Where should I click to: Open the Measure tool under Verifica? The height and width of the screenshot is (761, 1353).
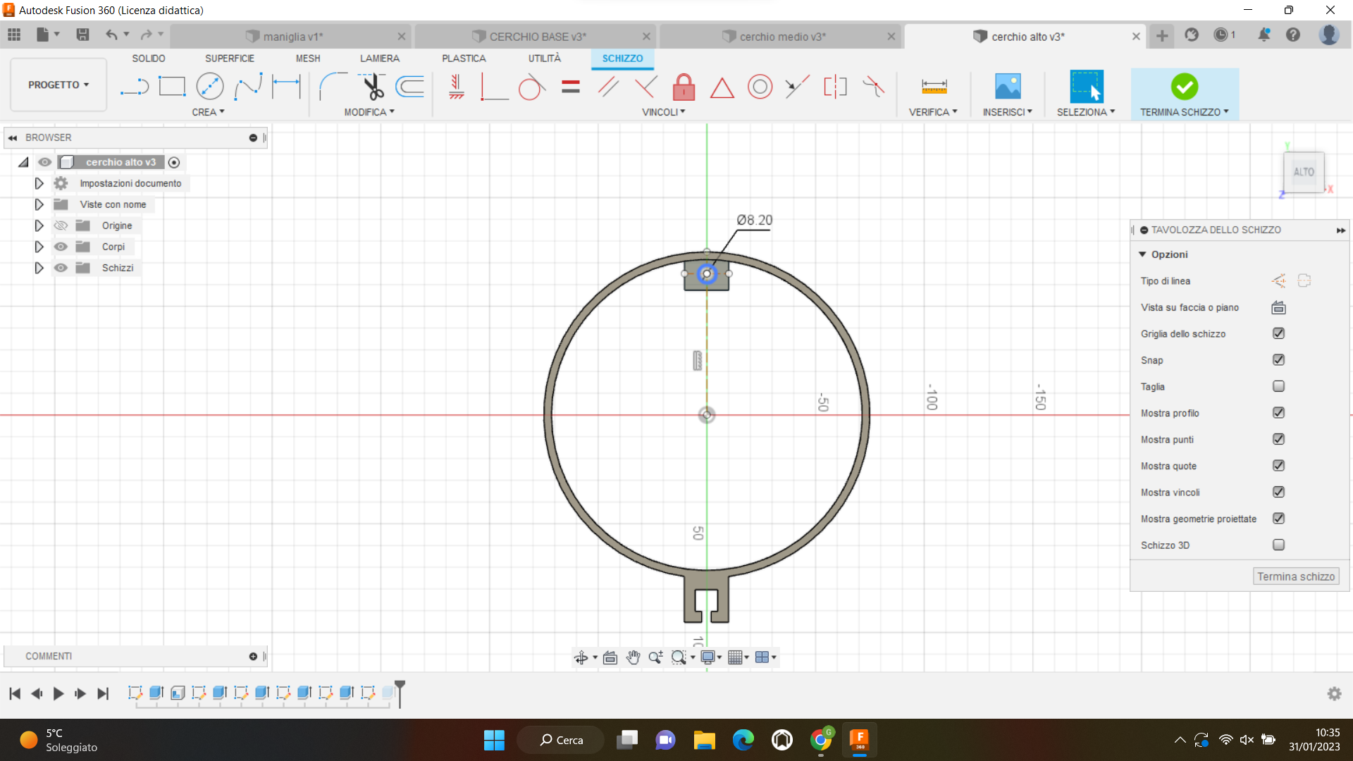(x=934, y=87)
